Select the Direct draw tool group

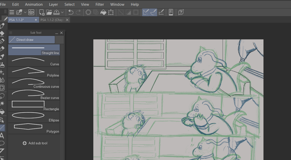(x=32, y=40)
